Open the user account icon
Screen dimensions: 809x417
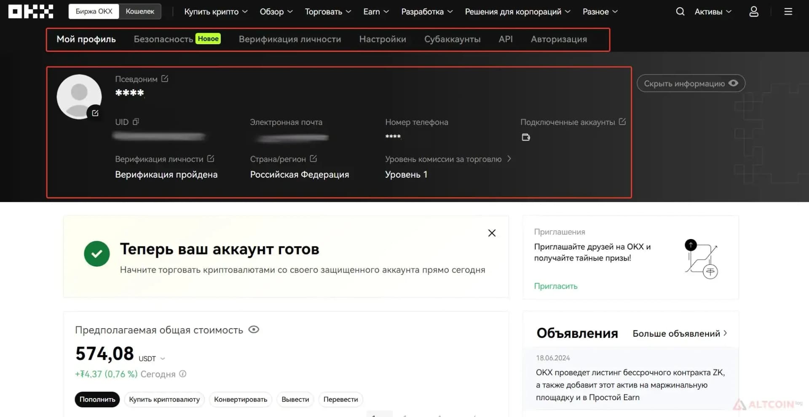pyautogui.click(x=754, y=11)
